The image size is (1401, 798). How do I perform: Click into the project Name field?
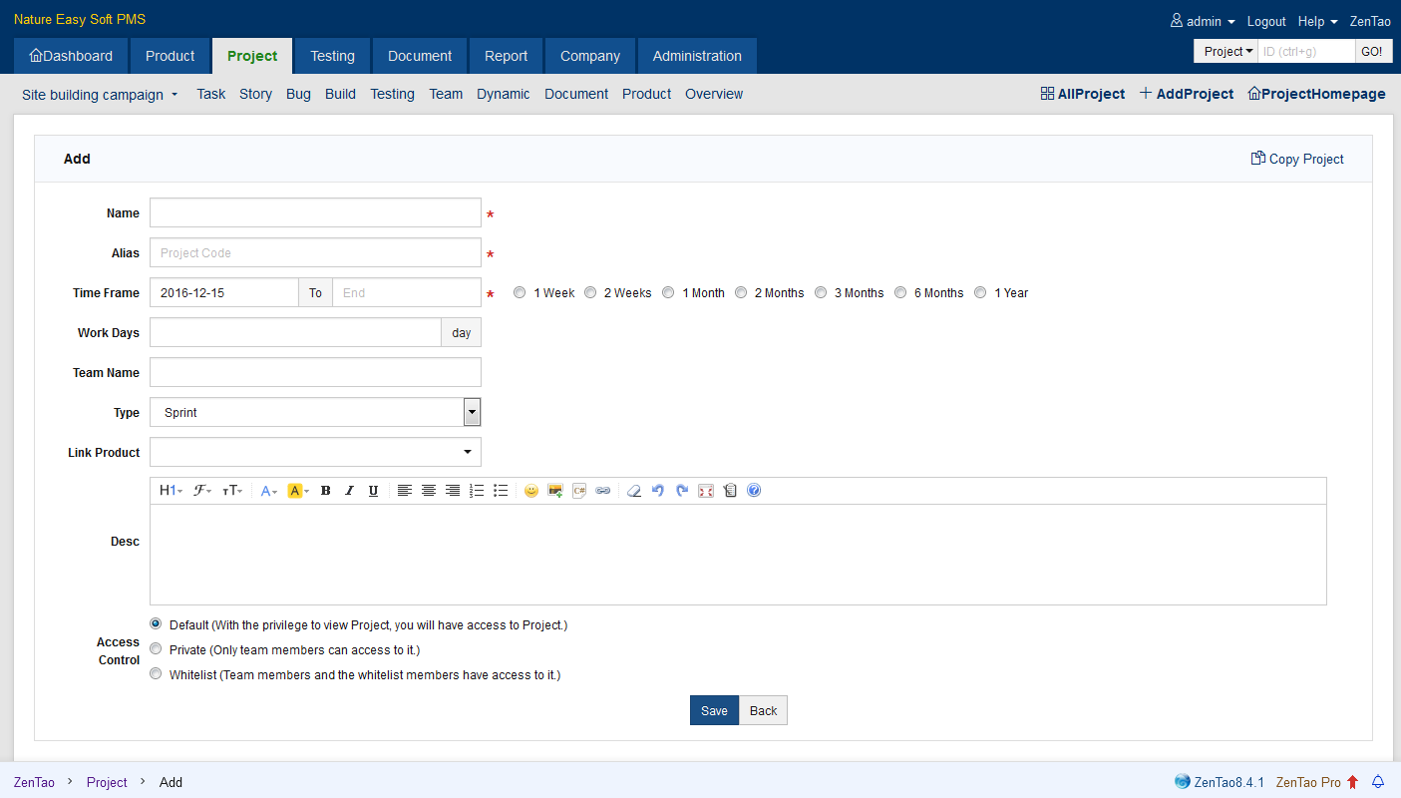pyautogui.click(x=315, y=212)
